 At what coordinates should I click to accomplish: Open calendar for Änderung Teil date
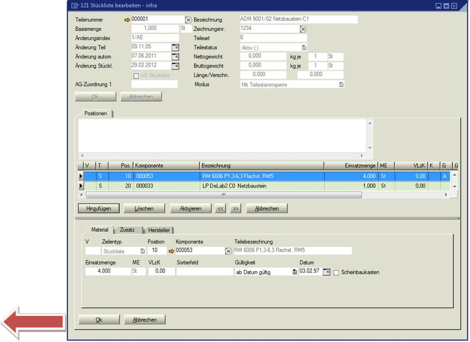pos(175,47)
